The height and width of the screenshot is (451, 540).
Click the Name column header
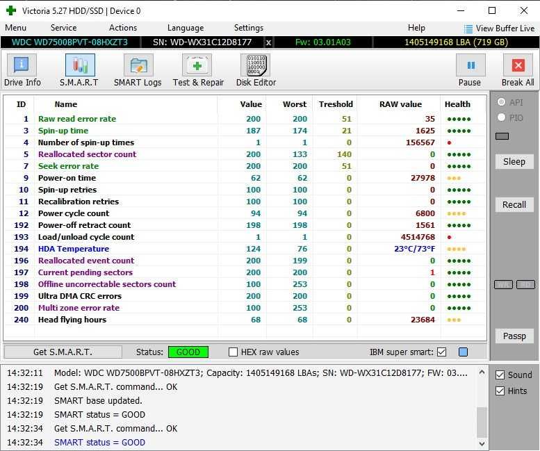[x=66, y=104]
